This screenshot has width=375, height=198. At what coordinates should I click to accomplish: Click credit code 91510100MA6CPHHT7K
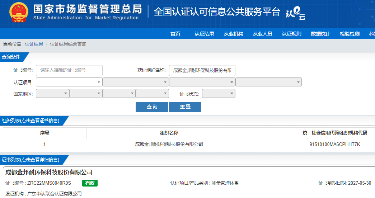click(x=335, y=145)
